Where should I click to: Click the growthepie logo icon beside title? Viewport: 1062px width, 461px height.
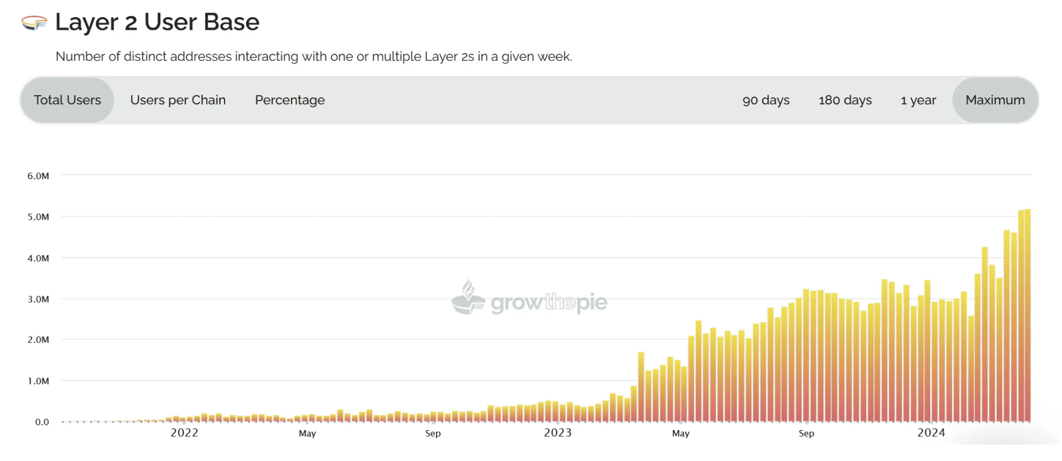tap(34, 23)
